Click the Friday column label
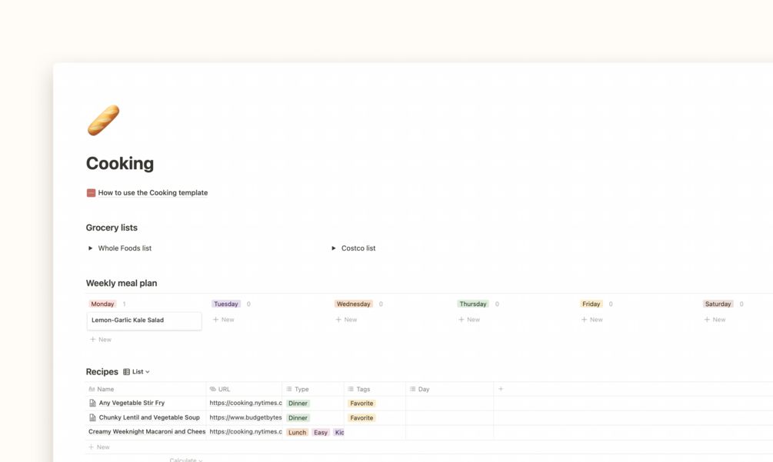773x462 pixels. pos(591,304)
